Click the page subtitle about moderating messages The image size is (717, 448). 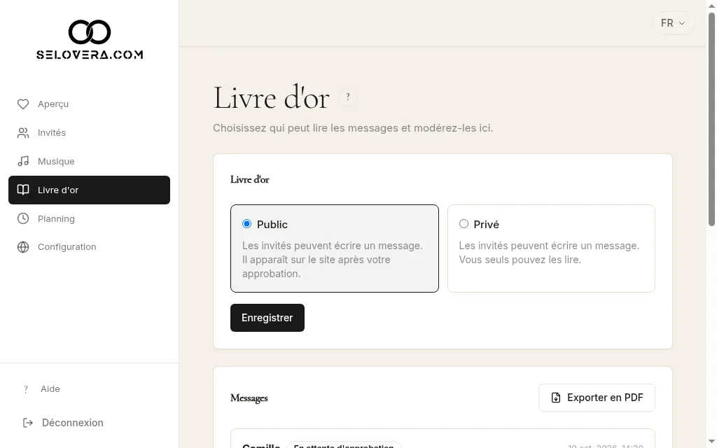click(353, 128)
